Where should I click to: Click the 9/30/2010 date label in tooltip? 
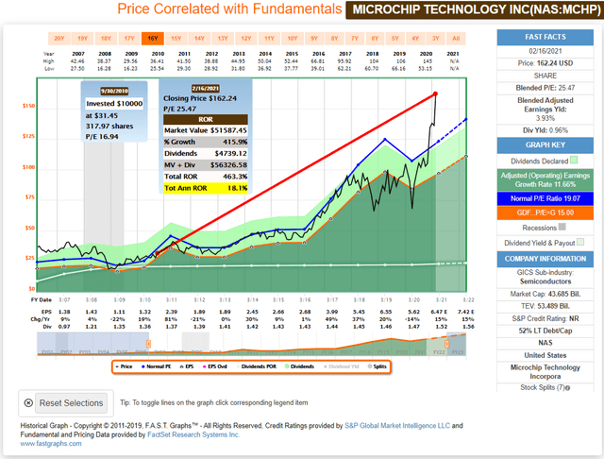pos(114,92)
